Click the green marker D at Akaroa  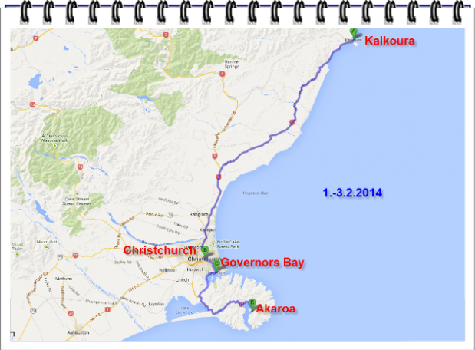(252, 303)
